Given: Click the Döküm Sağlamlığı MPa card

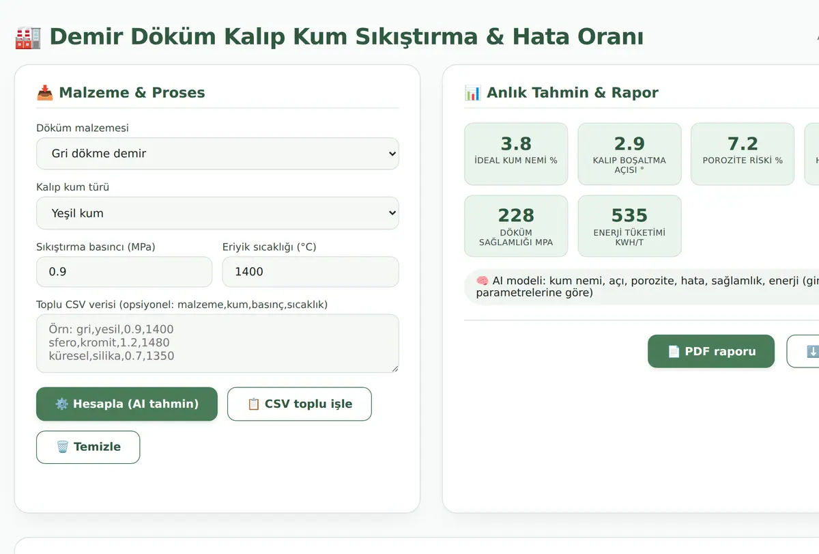Looking at the screenshot, I should click(x=516, y=226).
